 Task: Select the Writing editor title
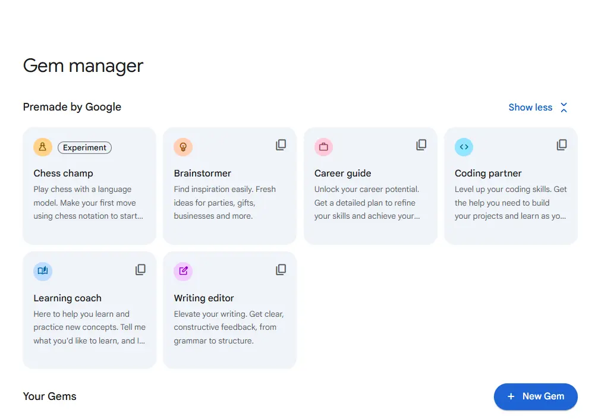(204, 298)
